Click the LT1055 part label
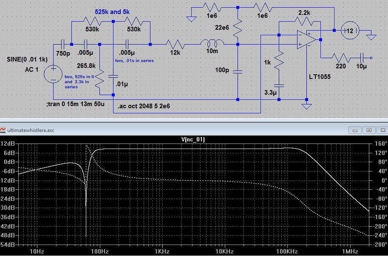The width and height of the screenshot is (388, 256). (320, 76)
